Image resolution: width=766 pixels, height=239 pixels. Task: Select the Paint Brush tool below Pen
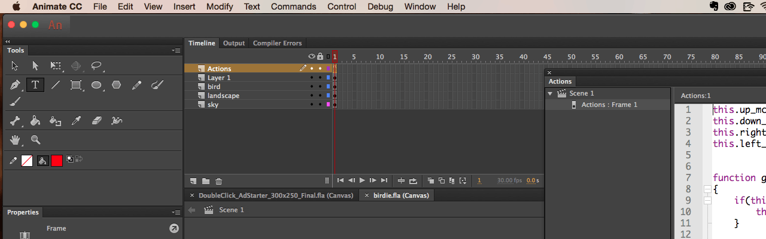pos(15,102)
